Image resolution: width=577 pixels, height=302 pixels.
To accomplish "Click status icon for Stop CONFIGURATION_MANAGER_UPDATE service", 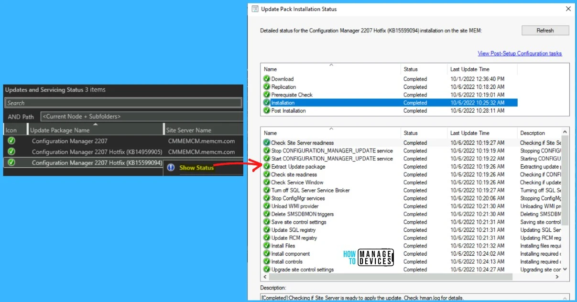I will click(x=266, y=151).
